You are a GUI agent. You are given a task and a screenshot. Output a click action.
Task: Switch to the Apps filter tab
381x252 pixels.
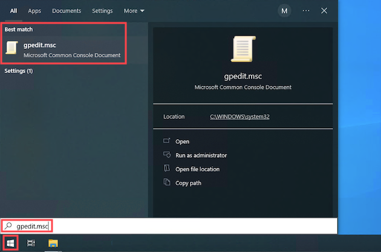(x=34, y=11)
